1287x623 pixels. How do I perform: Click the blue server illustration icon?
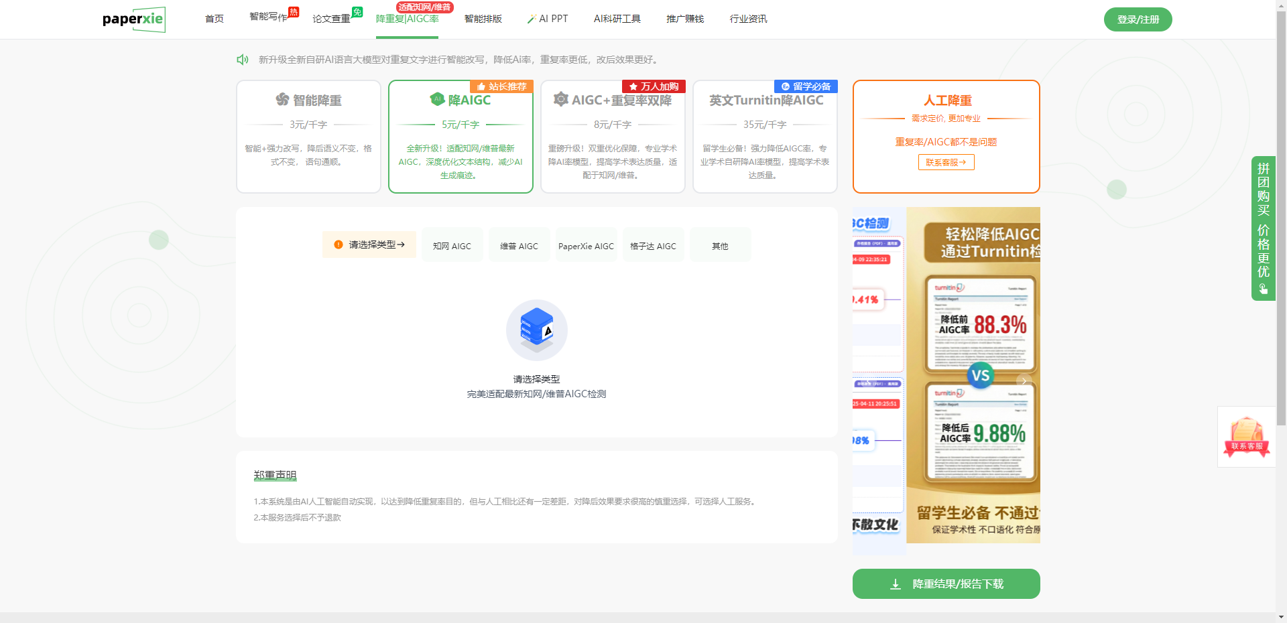click(537, 330)
